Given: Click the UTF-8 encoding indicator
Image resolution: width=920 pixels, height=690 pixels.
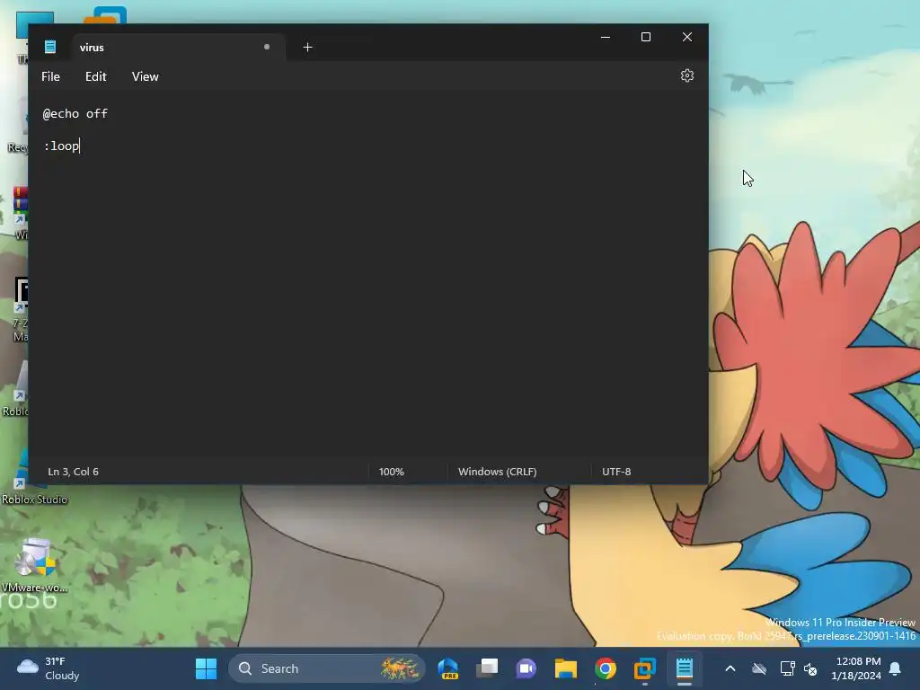Looking at the screenshot, I should coord(616,472).
